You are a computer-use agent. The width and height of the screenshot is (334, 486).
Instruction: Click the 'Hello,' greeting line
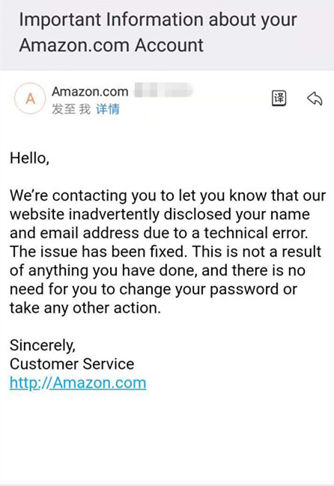pyautogui.click(x=29, y=159)
